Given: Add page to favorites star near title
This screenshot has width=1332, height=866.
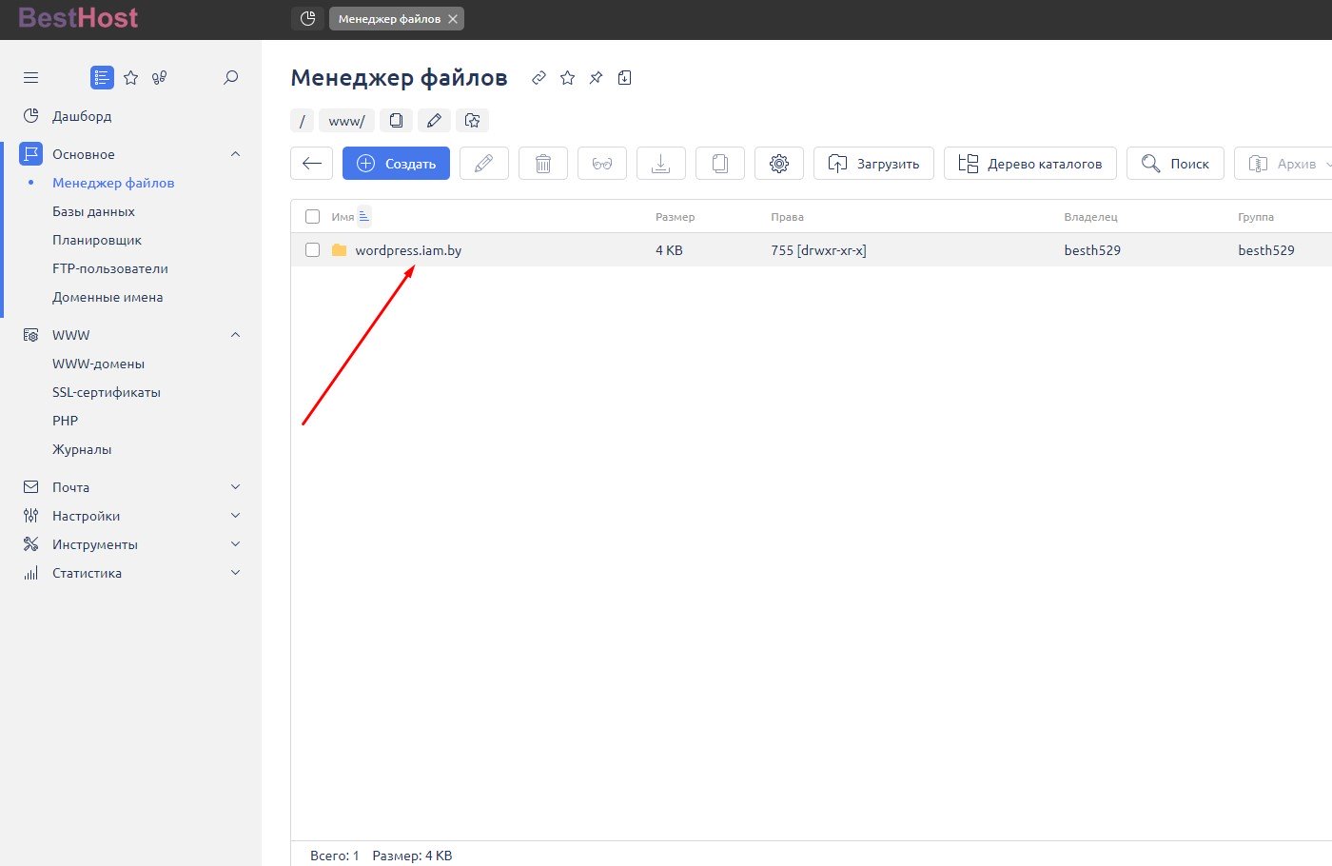Looking at the screenshot, I should [567, 78].
